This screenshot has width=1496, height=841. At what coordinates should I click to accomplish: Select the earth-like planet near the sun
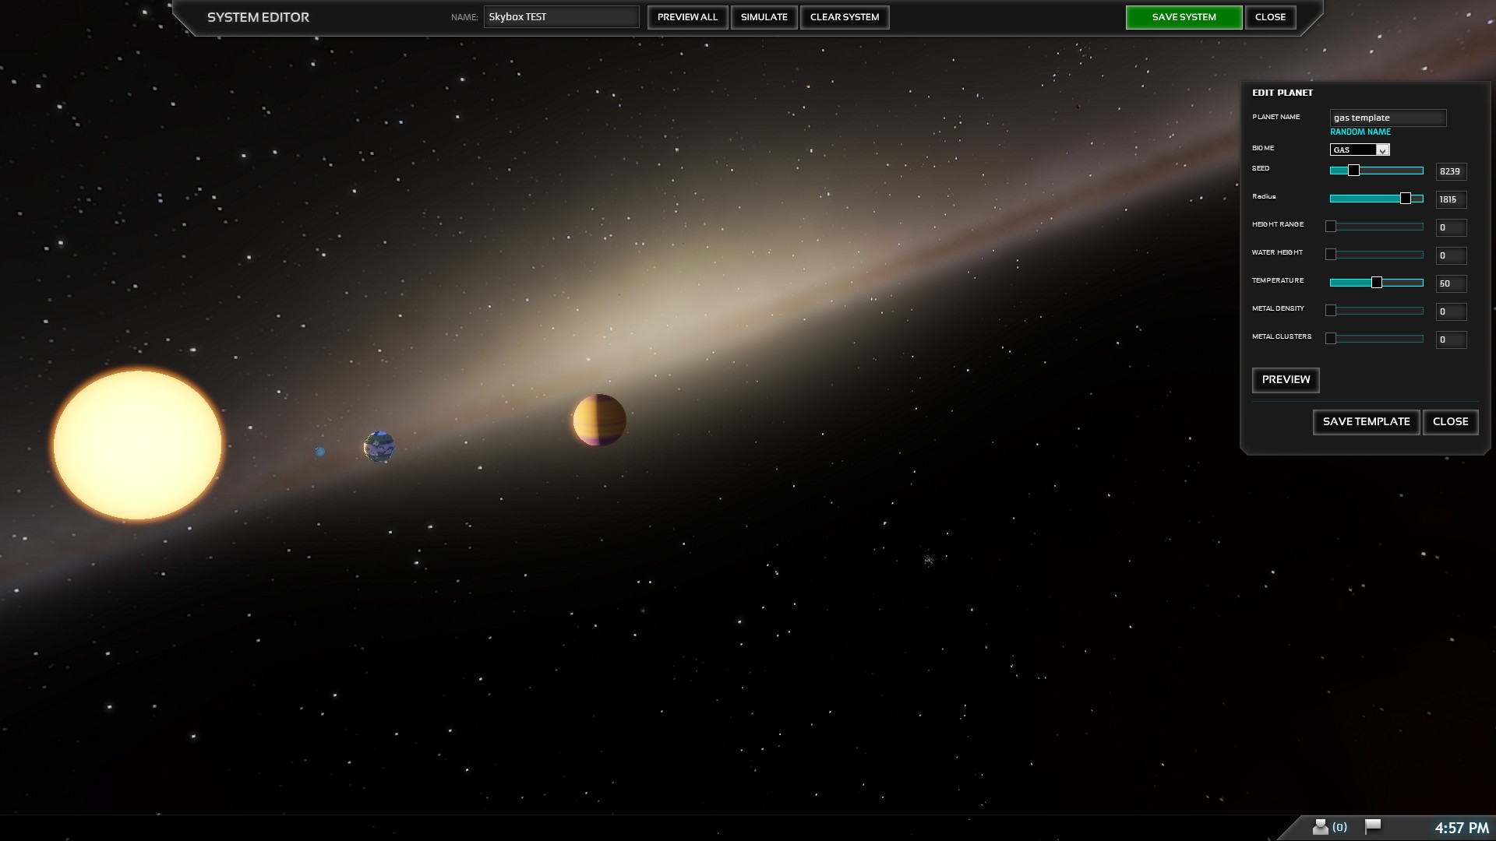(379, 447)
